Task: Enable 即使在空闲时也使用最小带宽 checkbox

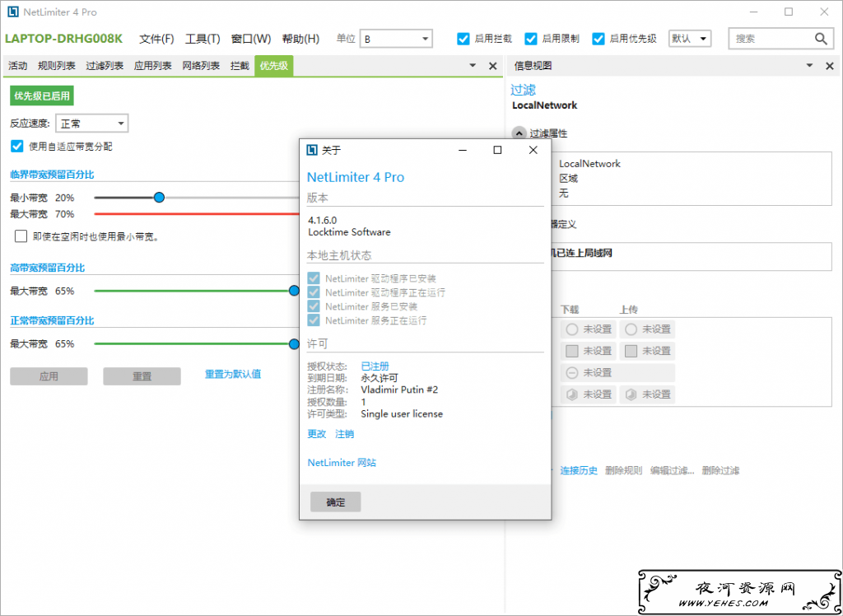Action: coord(21,236)
